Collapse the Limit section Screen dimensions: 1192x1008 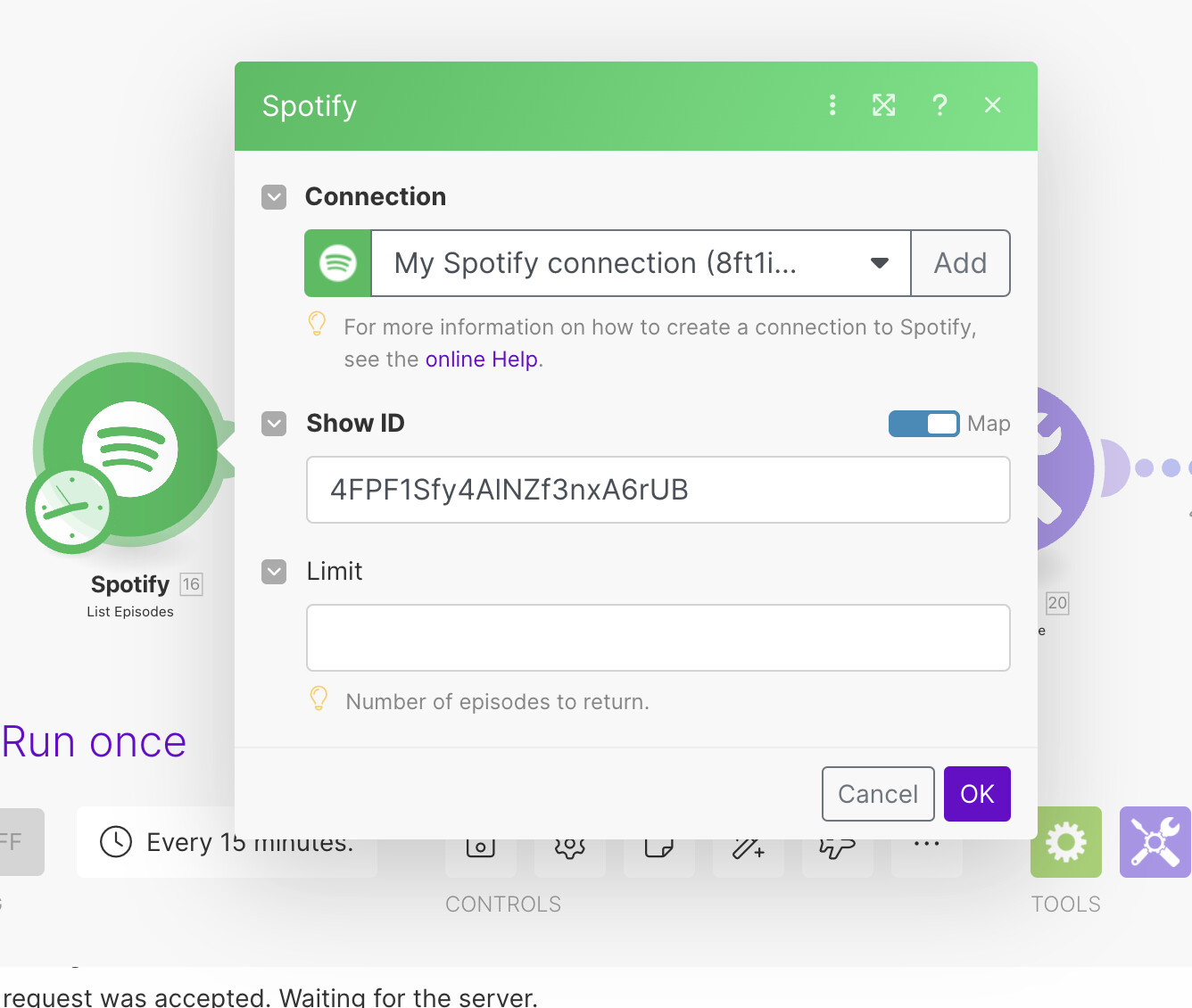274,572
